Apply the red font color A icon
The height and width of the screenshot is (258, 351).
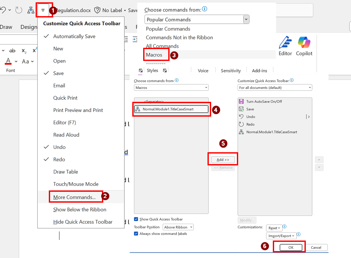[x=8, y=61]
